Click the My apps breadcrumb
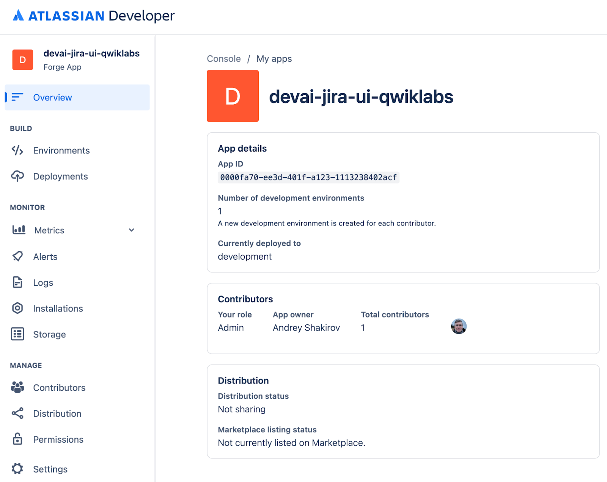Viewport: 607px width, 482px height. click(x=274, y=59)
